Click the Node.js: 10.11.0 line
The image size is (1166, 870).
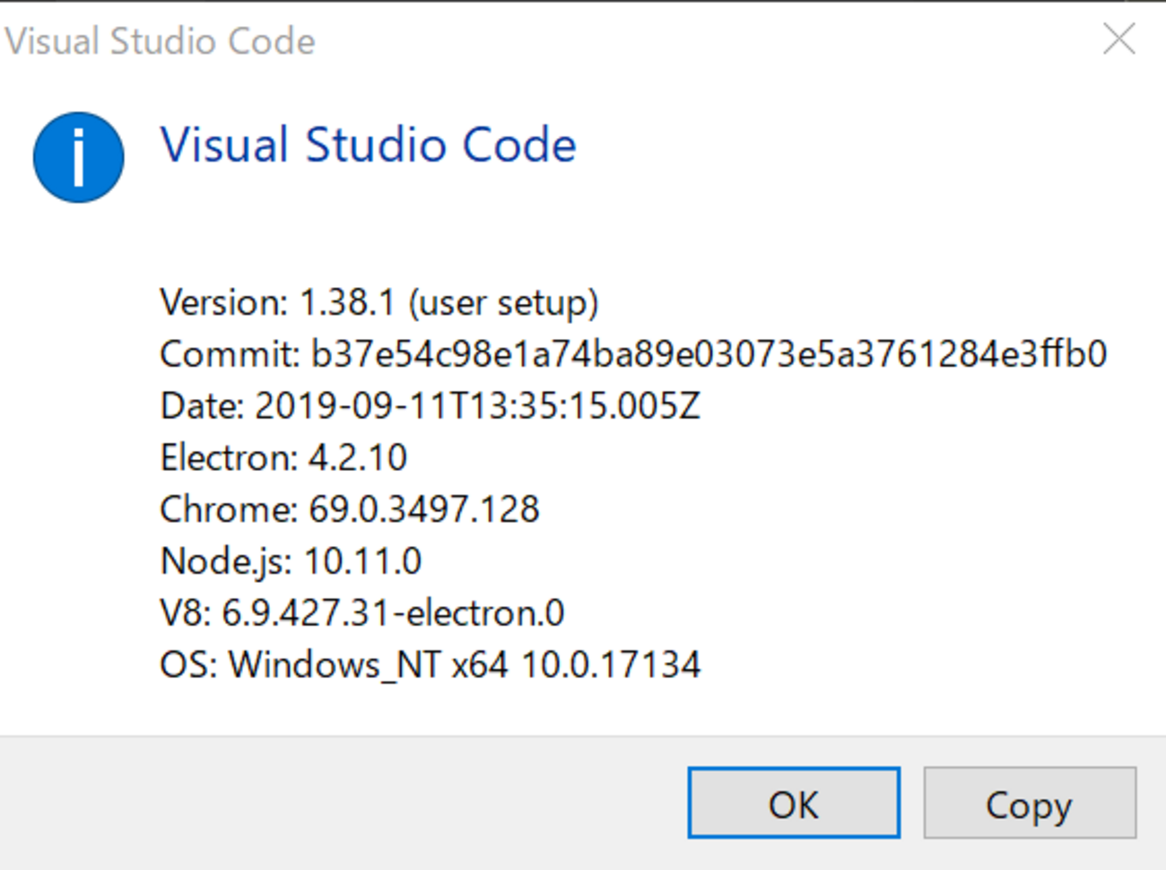[291, 561]
